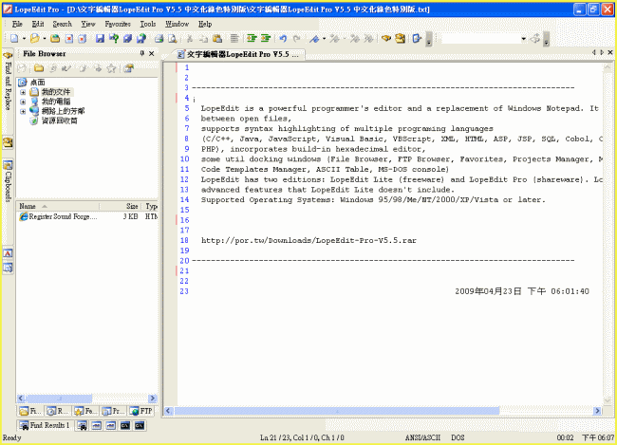Open the Find Results 1 tab

tap(44, 426)
